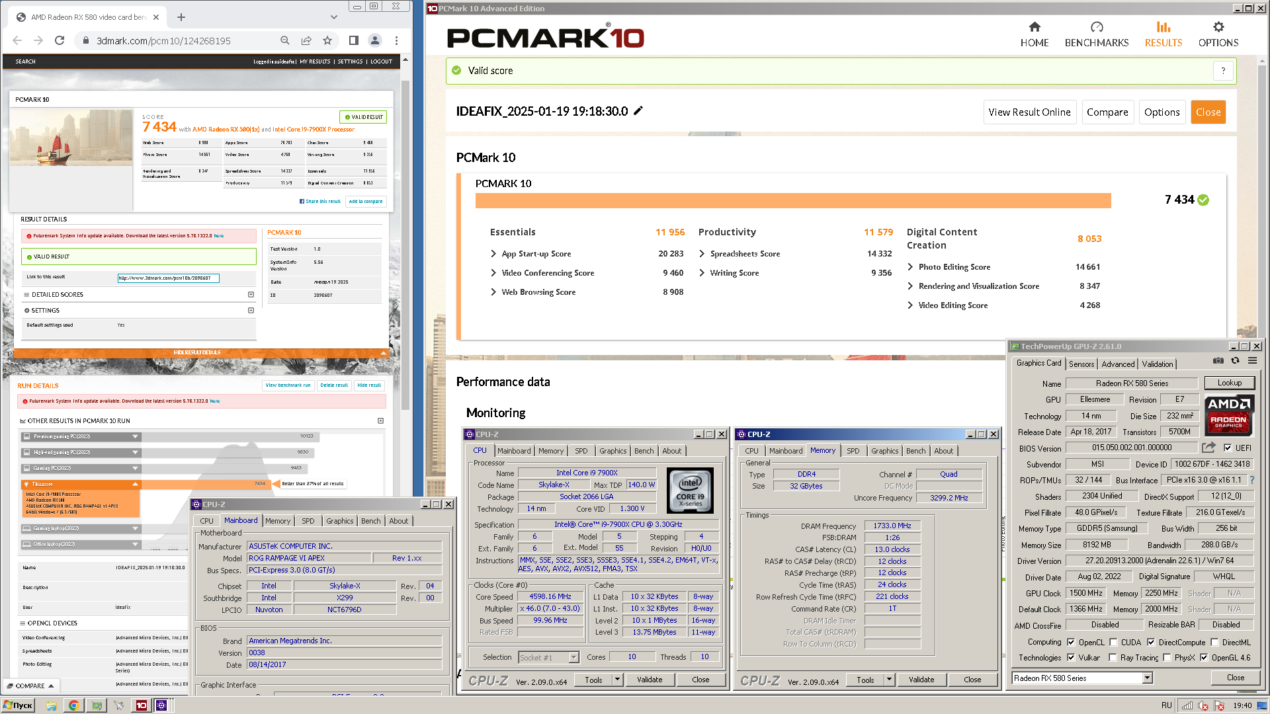
Task: Click the Intel Core i9 logo in CPU-Z
Action: 690,491
